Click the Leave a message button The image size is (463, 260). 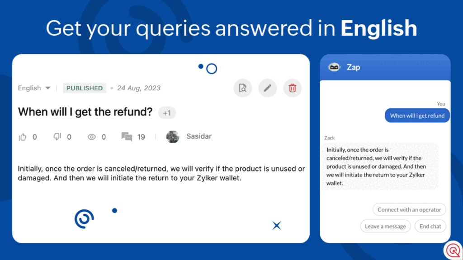click(385, 226)
